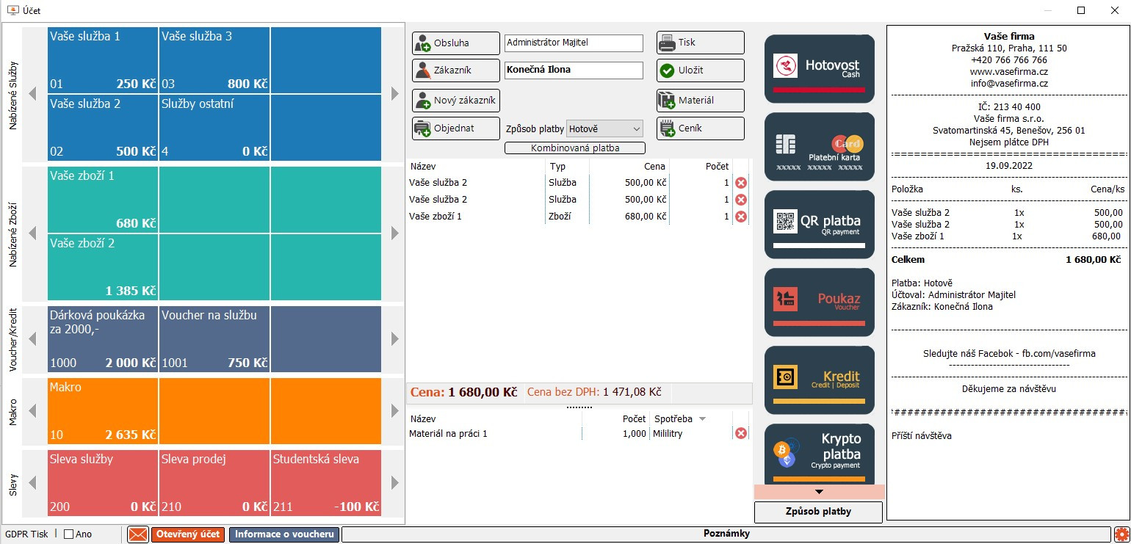1131x544 pixels.
Task: Open the Způsob platby dropdown showing Hotově
Action: [604, 128]
